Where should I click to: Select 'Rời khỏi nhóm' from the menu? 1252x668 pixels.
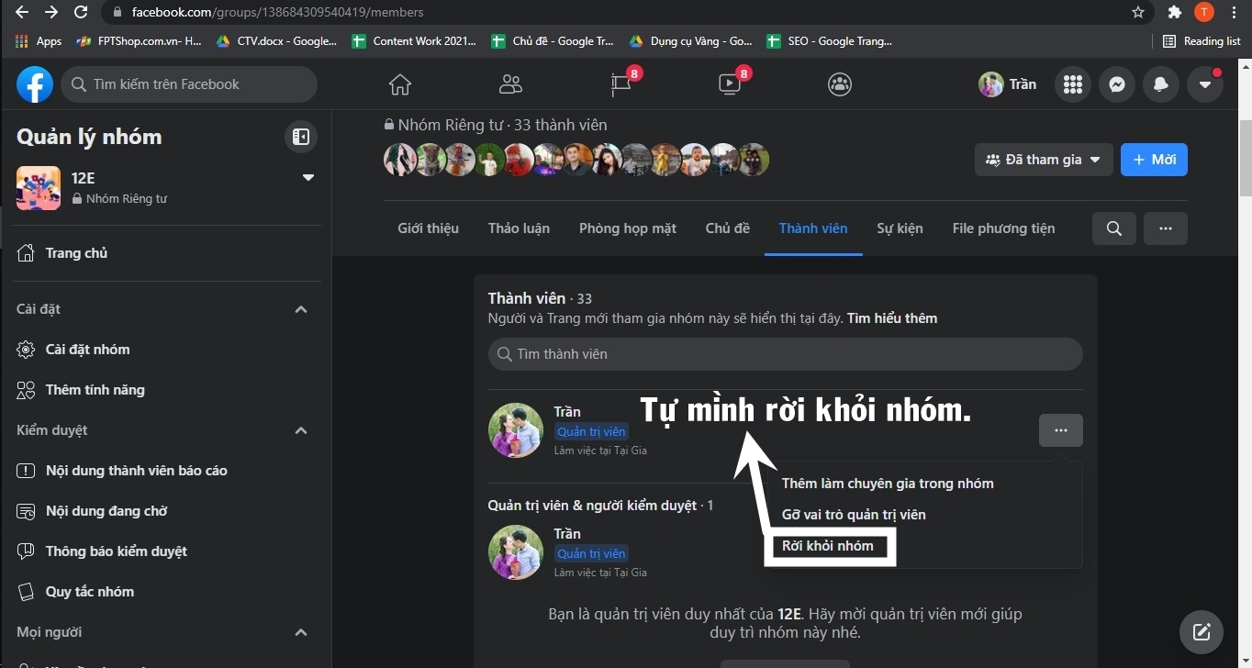tap(827, 546)
